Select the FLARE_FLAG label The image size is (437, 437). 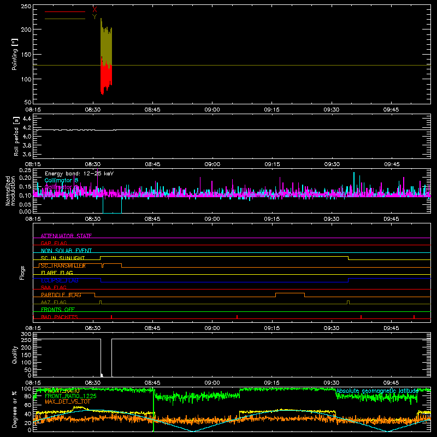(57, 273)
